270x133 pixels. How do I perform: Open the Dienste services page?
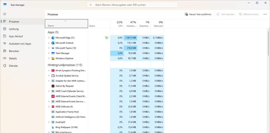(x=22, y=66)
